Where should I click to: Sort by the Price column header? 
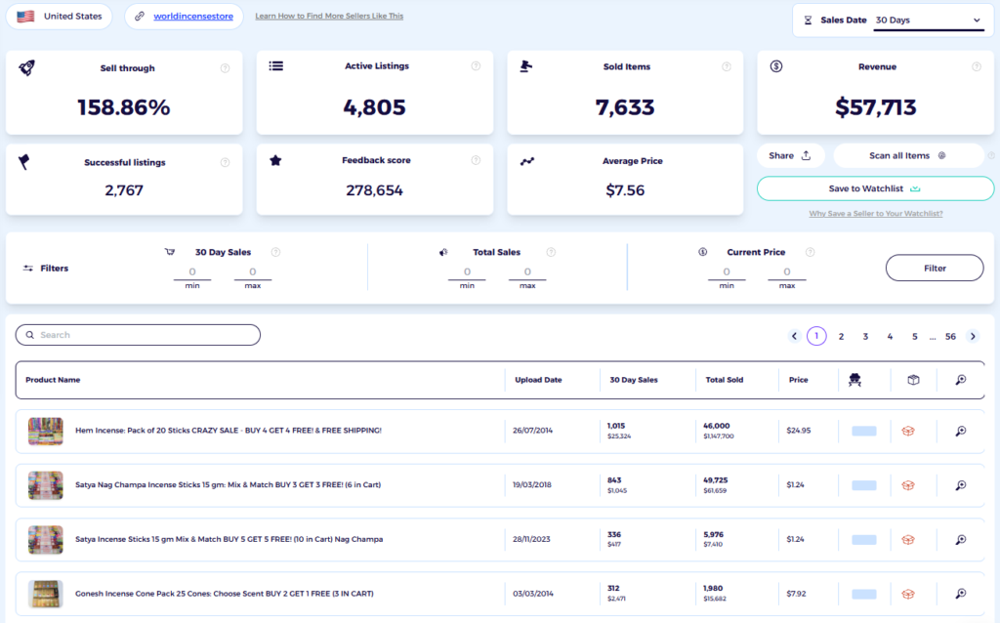click(798, 380)
